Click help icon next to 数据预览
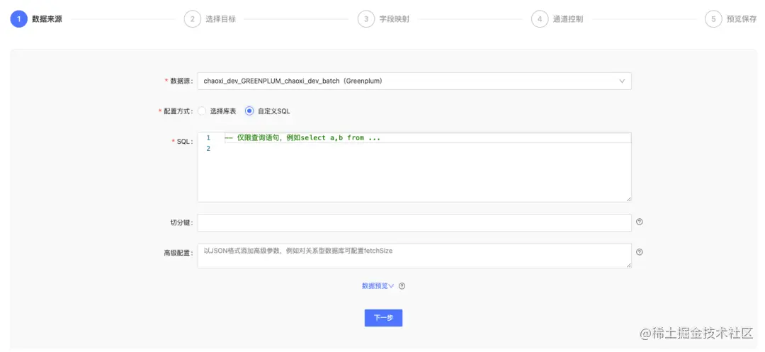 click(402, 286)
